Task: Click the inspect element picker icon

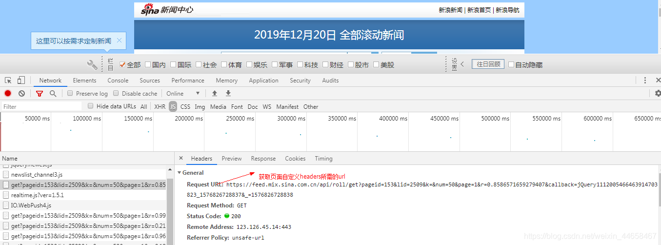Action: [x=8, y=81]
